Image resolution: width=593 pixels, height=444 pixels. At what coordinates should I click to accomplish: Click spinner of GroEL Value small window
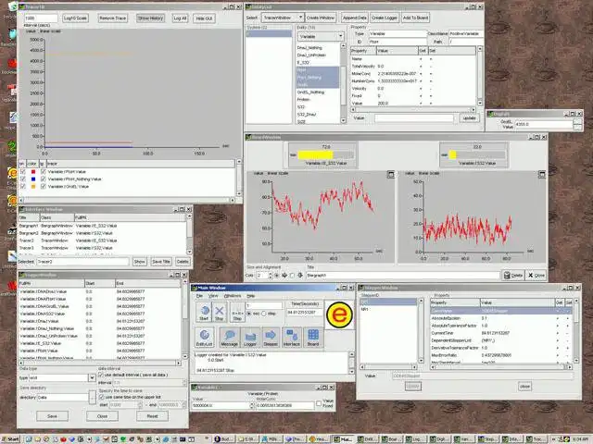577,124
